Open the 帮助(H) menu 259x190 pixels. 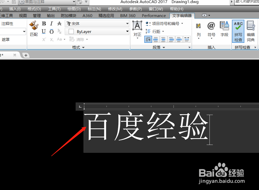(176, 9)
